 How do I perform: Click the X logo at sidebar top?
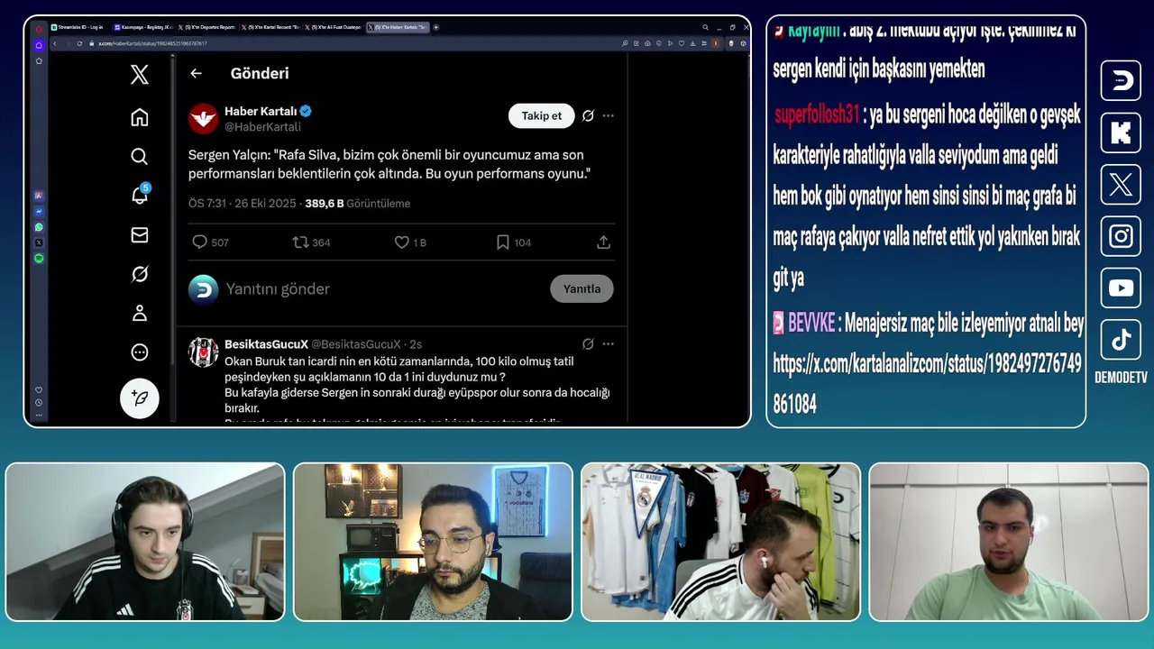coord(139,74)
